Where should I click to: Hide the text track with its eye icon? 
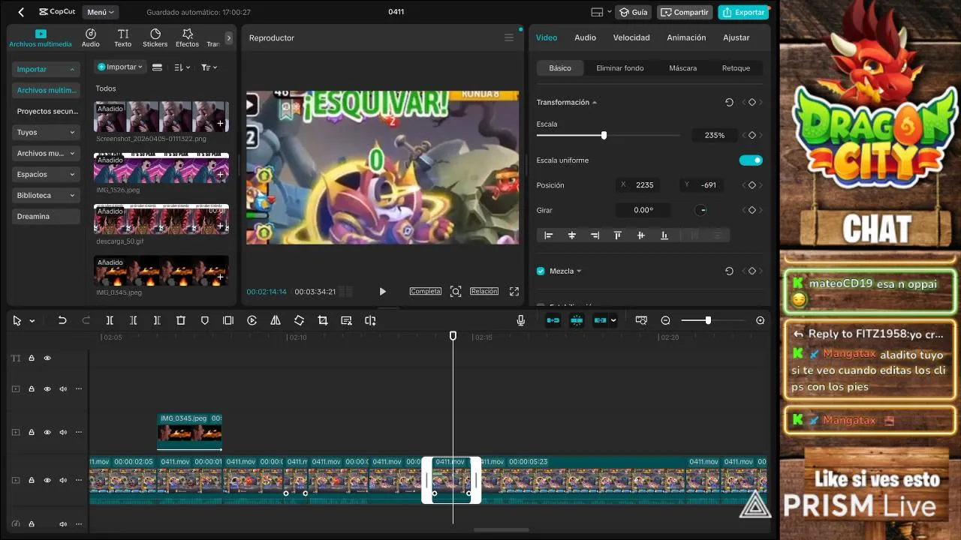pos(47,358)
